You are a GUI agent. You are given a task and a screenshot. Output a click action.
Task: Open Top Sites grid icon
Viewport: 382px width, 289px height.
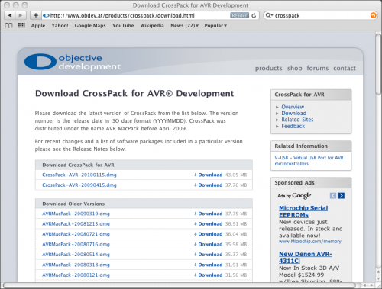pyautogui.click(x=21, y=25)
